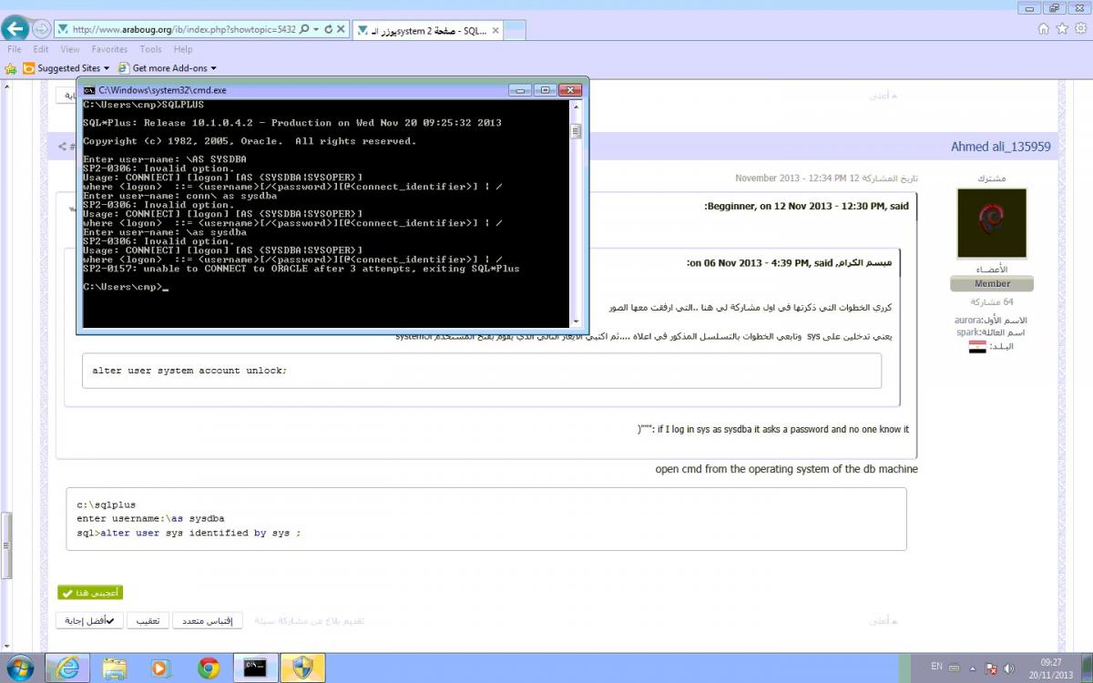The image size is (1093, 683).
Task: Open the Favorites star icon
Action: 1062,28
